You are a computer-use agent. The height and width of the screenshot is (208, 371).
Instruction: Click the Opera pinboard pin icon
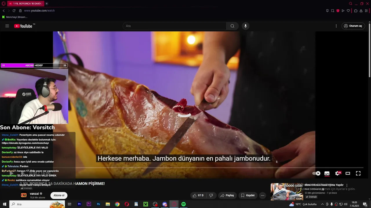[327, 11]
